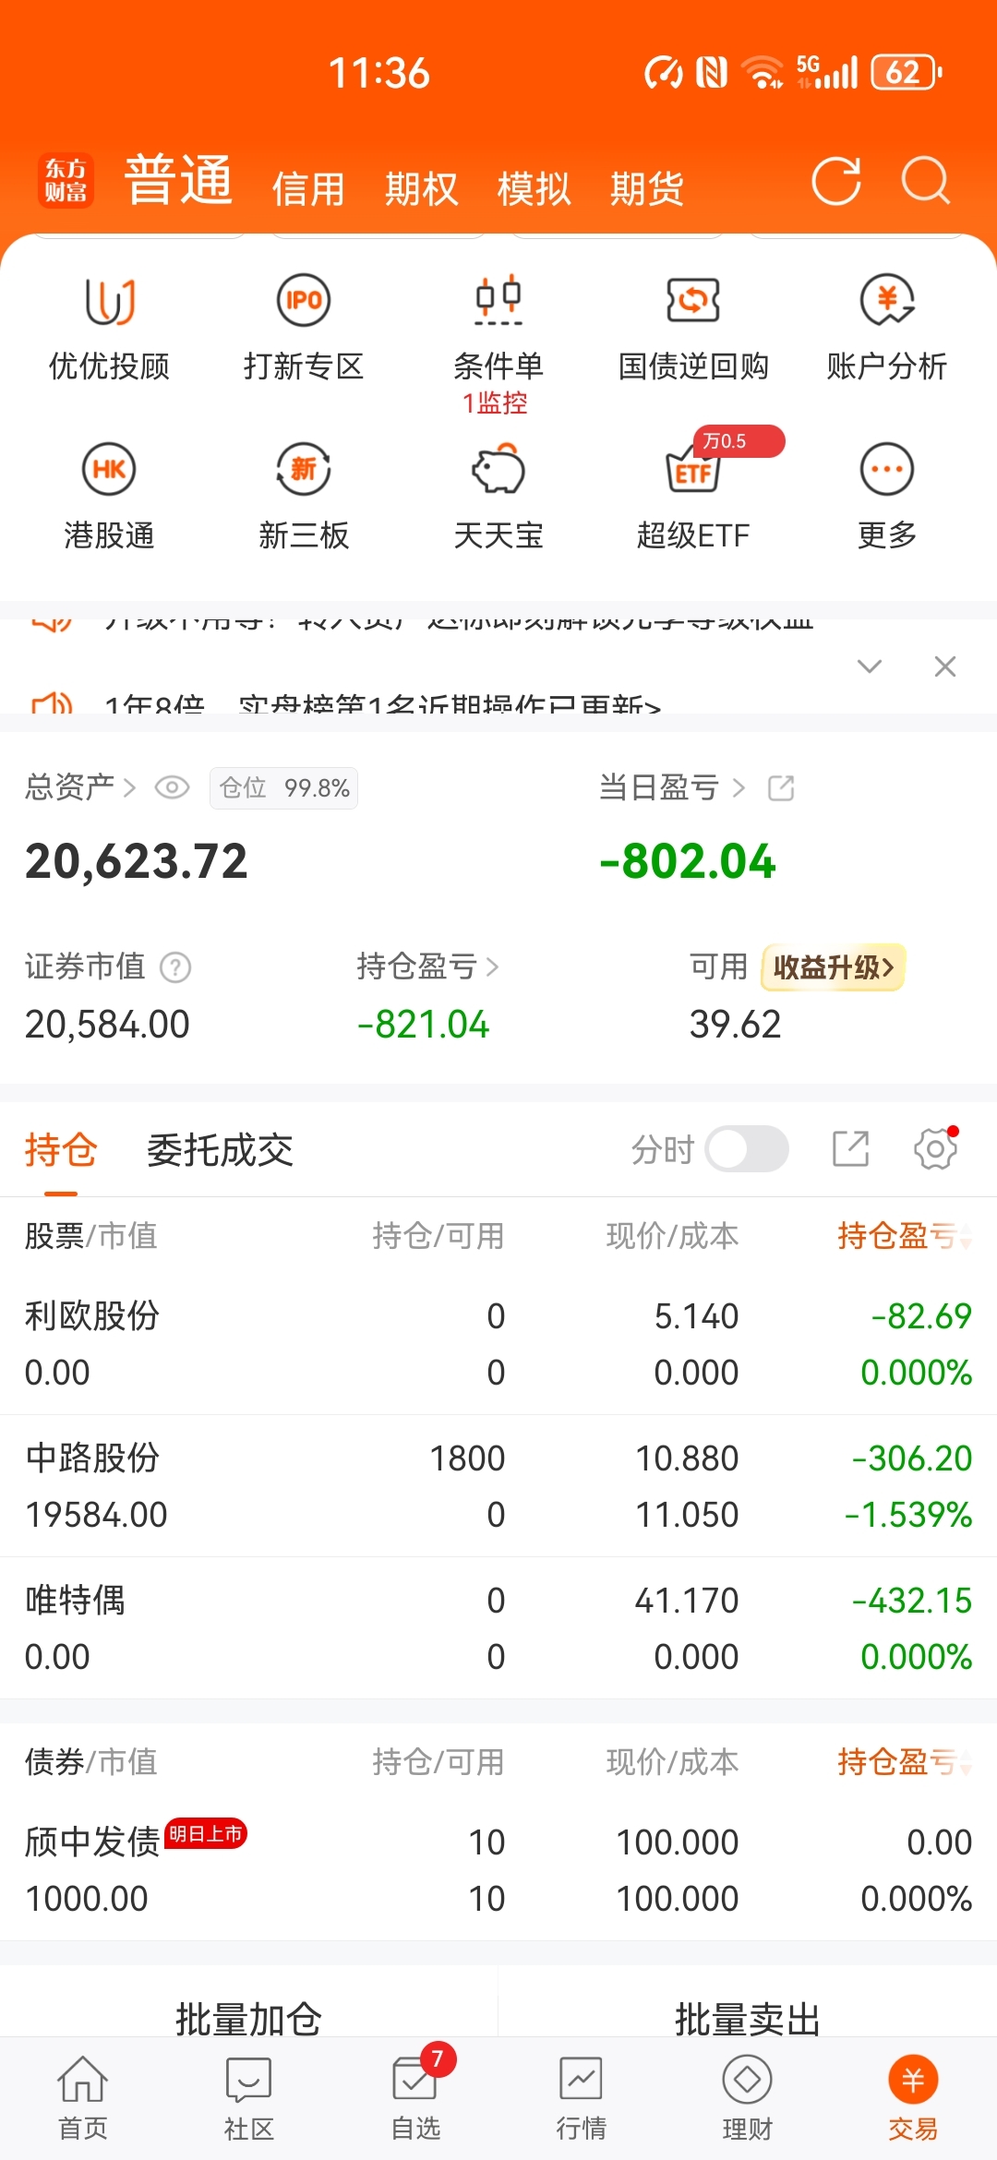Open 条件单 conditional orders
The image size is (997, 2160).
pyautogui.click(x=498, y=329)
